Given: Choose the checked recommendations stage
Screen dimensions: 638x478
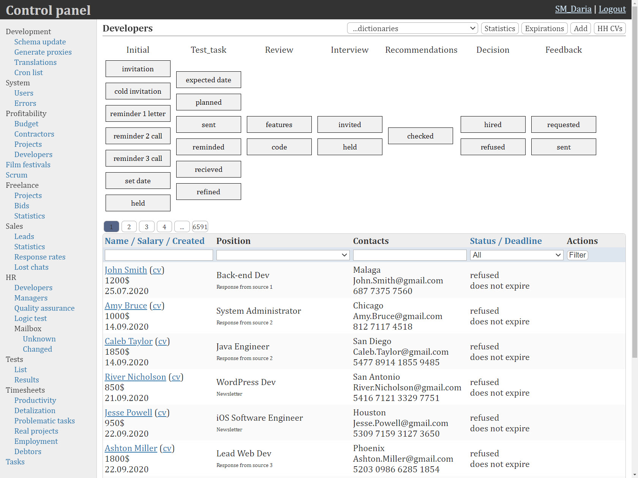Looking at the screenshot, I should point(420,136).
